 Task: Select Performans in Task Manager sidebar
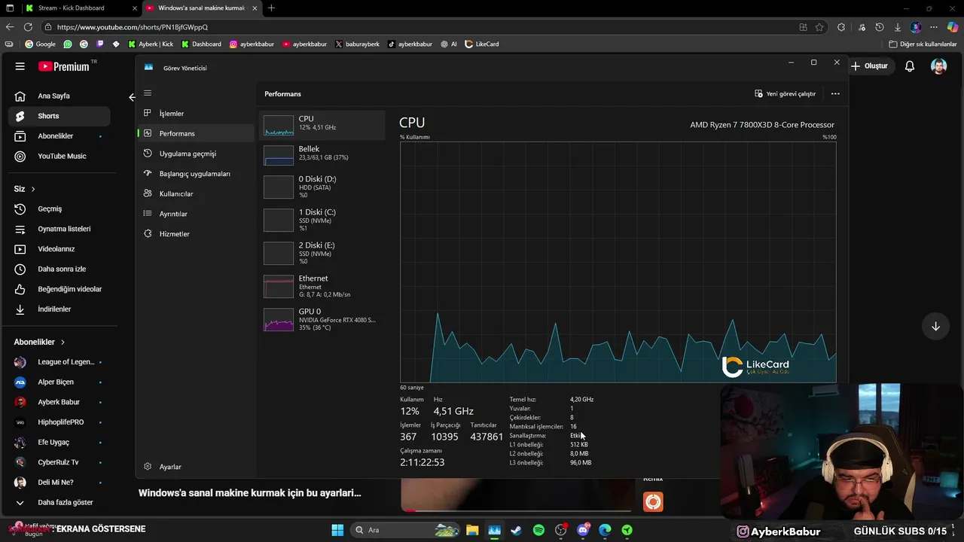click(x=196, y=133)
